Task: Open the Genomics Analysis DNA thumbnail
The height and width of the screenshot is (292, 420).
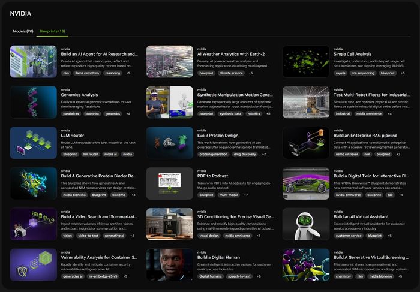Action: (33, 102)
